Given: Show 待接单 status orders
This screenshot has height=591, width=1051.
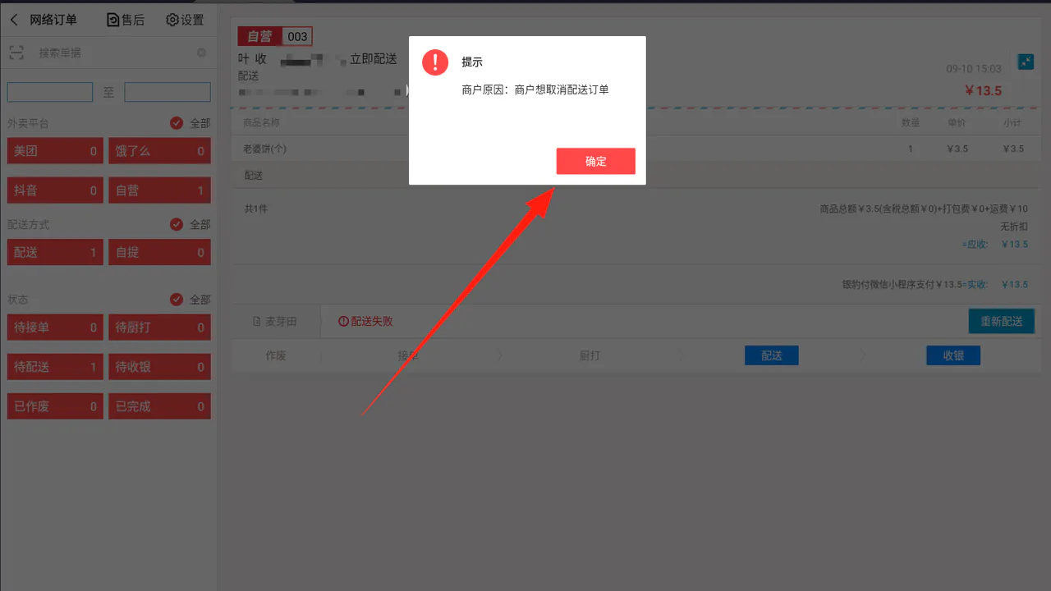Looking at the screenshot, I should 55,328.
